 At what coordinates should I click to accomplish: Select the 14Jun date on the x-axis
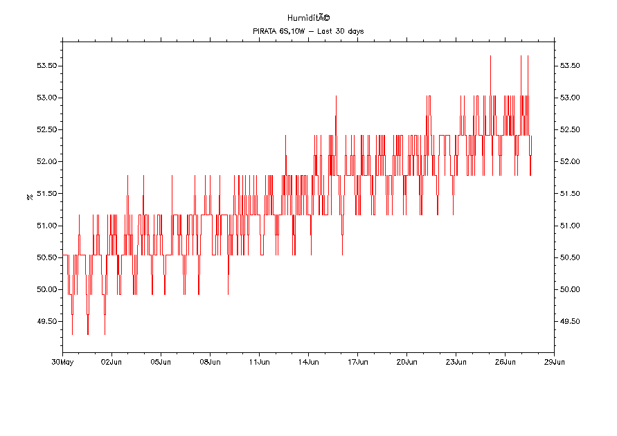pyautogui.click(x=308, y=361)
